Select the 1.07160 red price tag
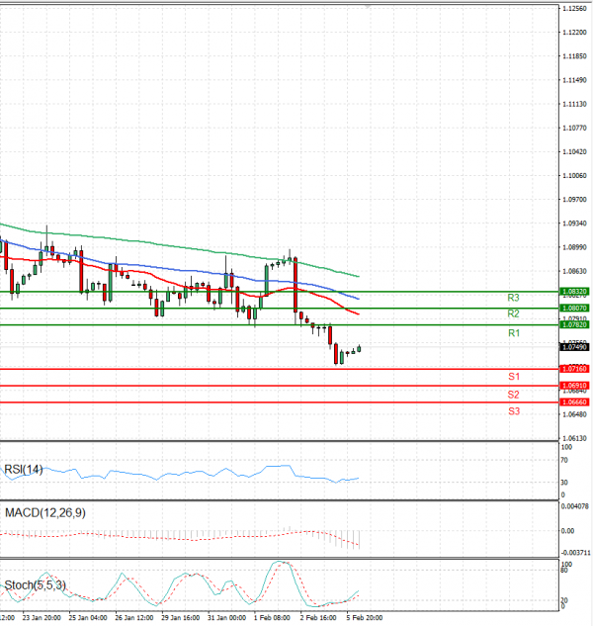Viewport: 593px width, 626px height. [574, 369]
